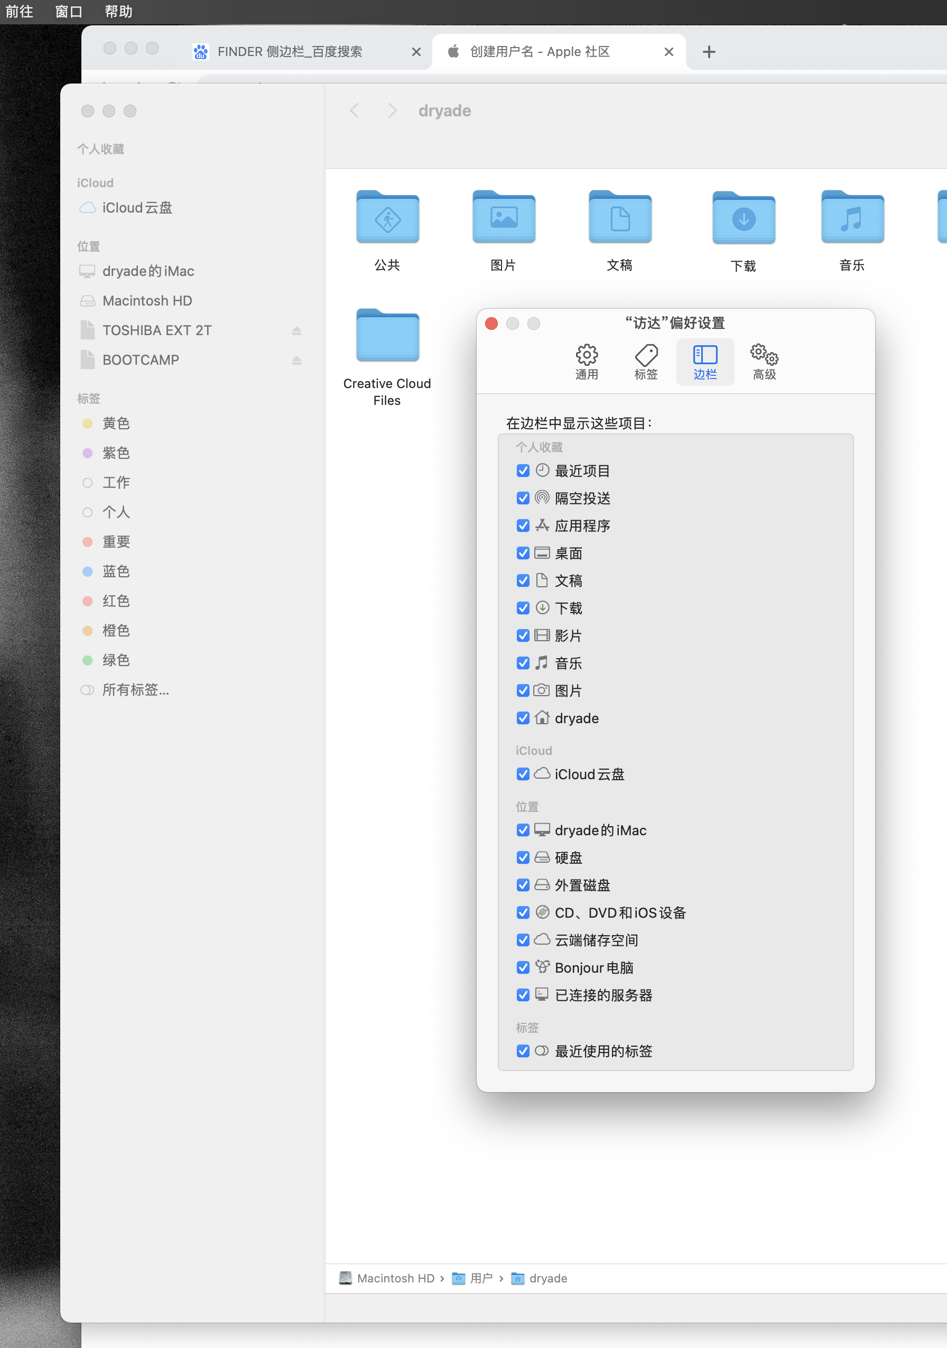
Task: Open the 图片 (Pictures) folder icon
Action: click(504, 217)
